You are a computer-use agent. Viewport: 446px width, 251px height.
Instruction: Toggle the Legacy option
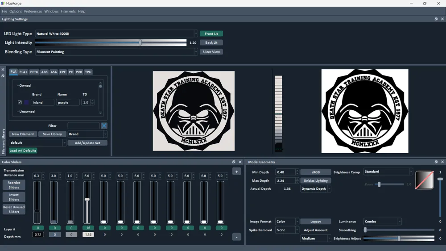[316, 222]
